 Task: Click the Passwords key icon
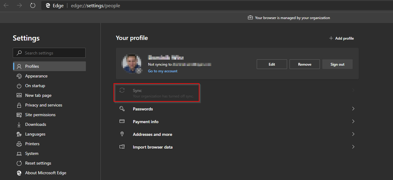pyautogui.click(x=122, y=109)
